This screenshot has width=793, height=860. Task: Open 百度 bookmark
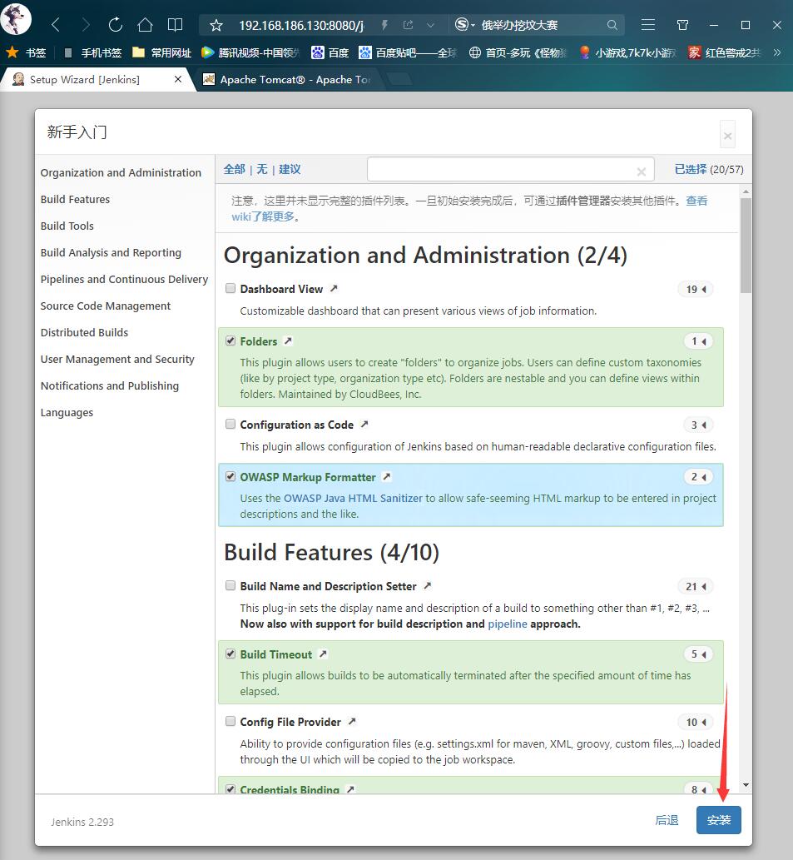[x=330, y=52]
